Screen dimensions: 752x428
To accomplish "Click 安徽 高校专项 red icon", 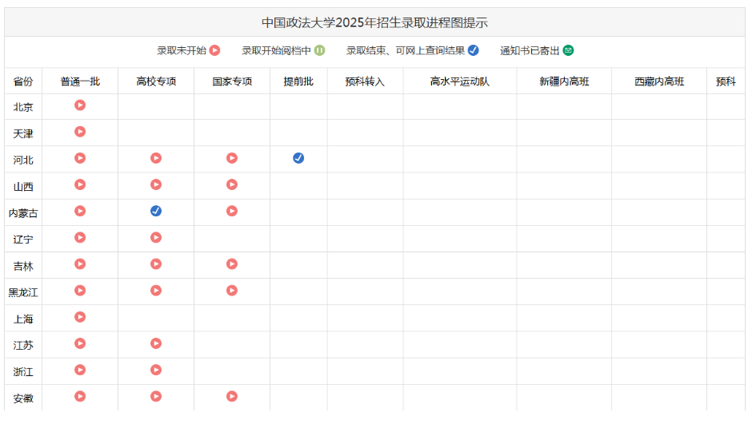I will (156, 396).
